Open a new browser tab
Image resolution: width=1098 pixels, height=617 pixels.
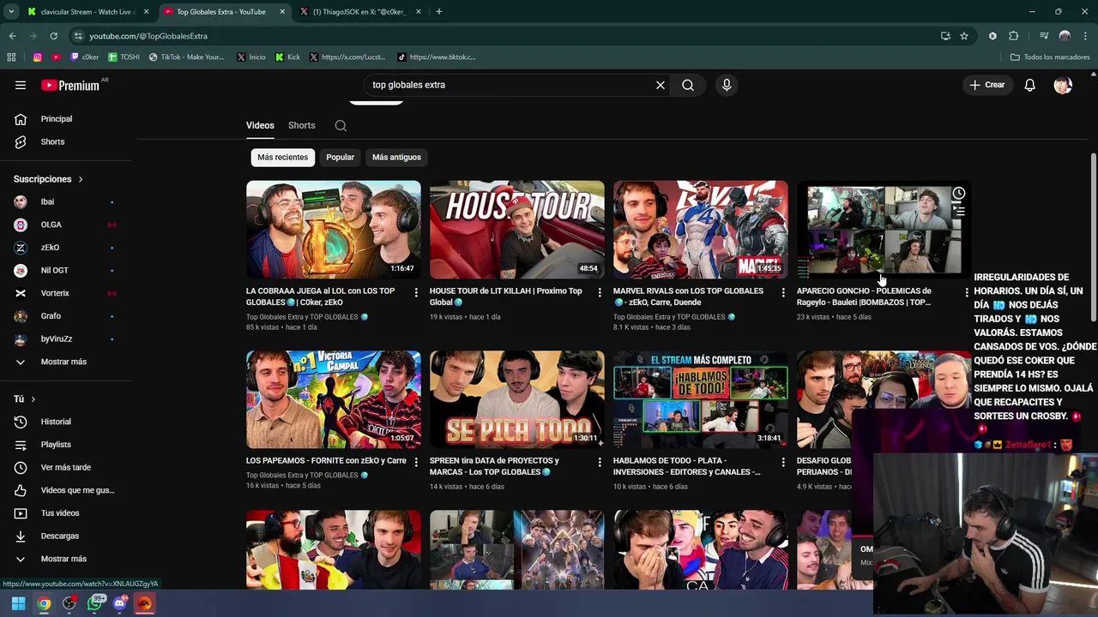[438, 12]
